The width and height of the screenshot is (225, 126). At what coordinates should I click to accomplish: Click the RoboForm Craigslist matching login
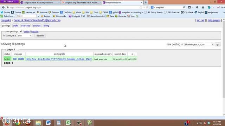[x=77, y=16]
